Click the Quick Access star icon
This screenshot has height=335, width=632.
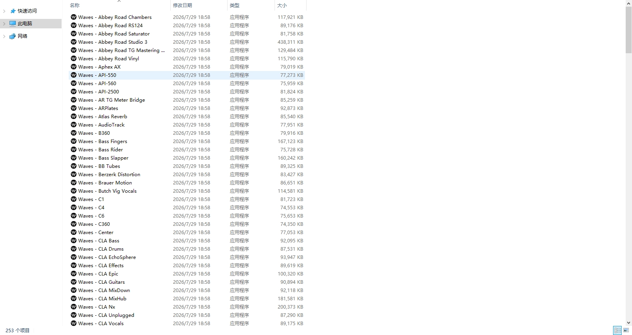point(13,11)
